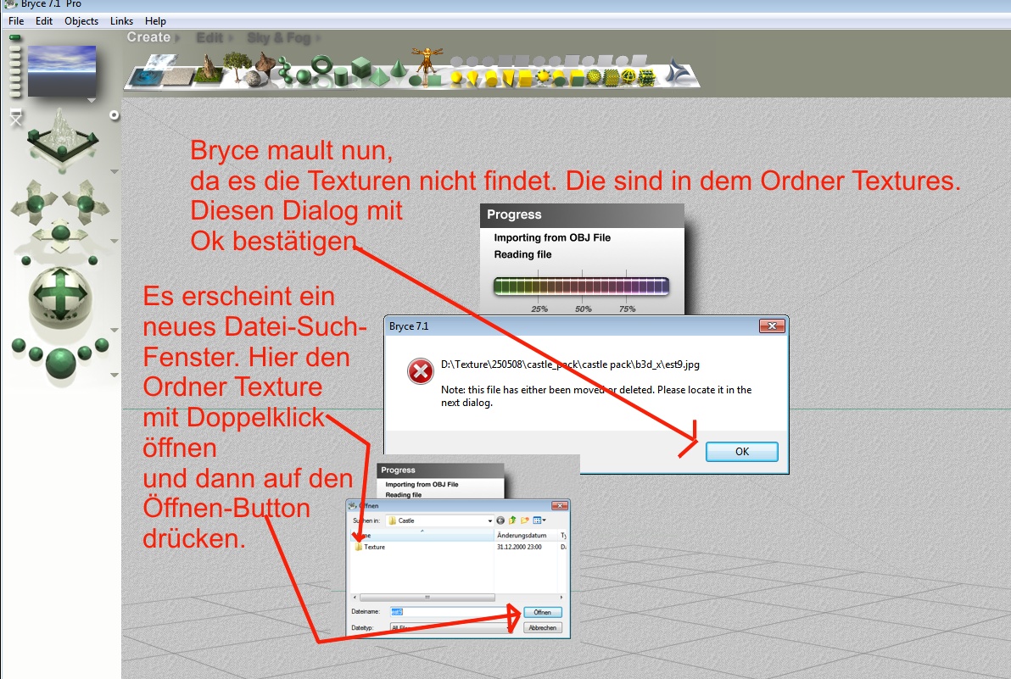Create a ground plane object
This screenshot has width=1011, height=679.
(179, 76)
